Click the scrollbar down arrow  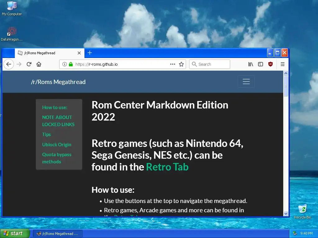click(286, 214)
